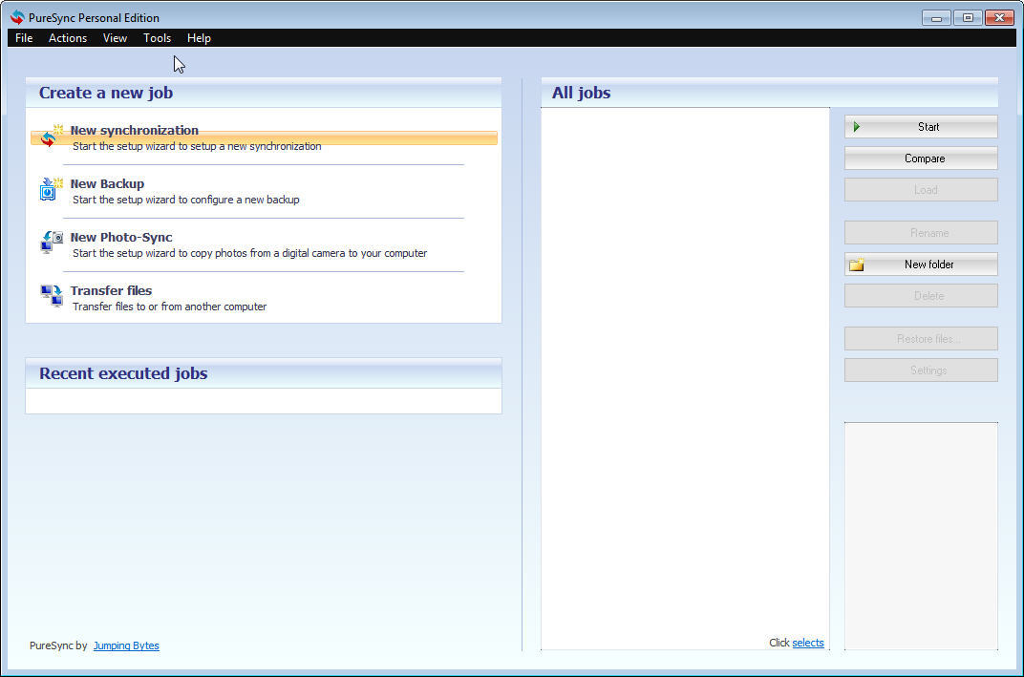
Task: Click the New synchronization icon
Action: pos(51,136)
